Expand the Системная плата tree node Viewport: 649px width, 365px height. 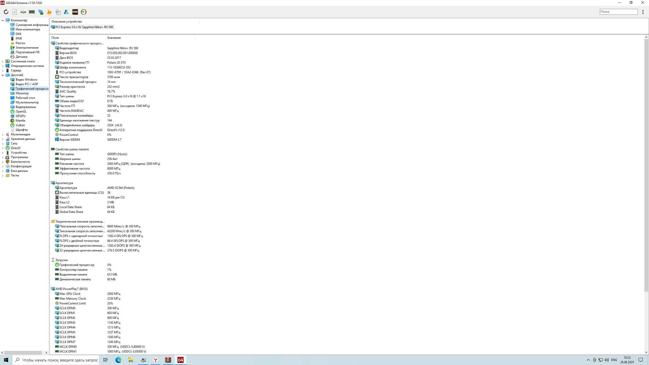tap(3, 61)
